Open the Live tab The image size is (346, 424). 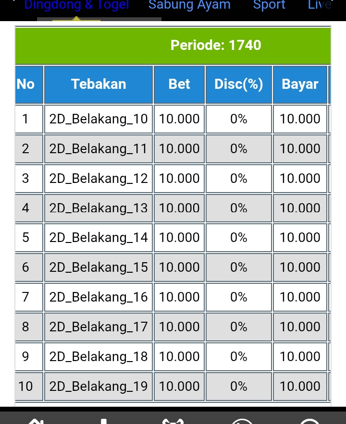(x=320, y=6)
